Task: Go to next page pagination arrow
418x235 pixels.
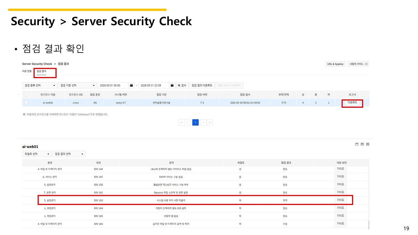Action: click(x=203, y=122)
